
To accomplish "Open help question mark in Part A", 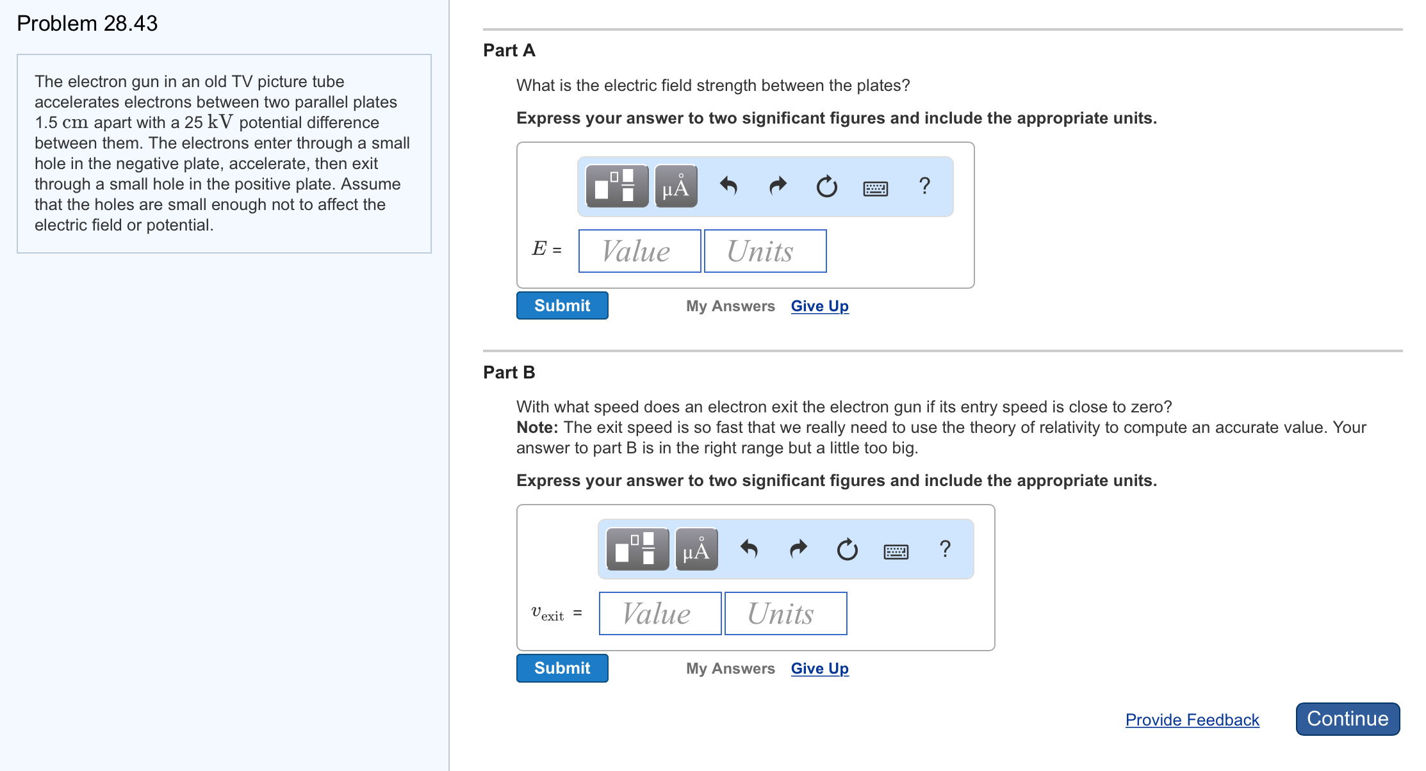I will (x=924, y=186).
